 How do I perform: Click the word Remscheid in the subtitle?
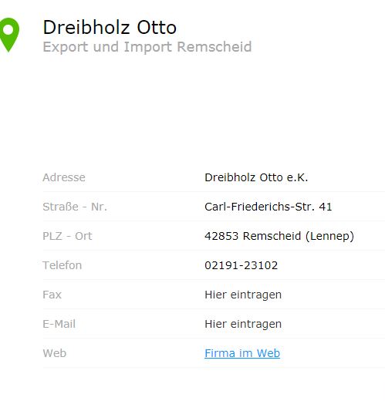coord(214,47)
